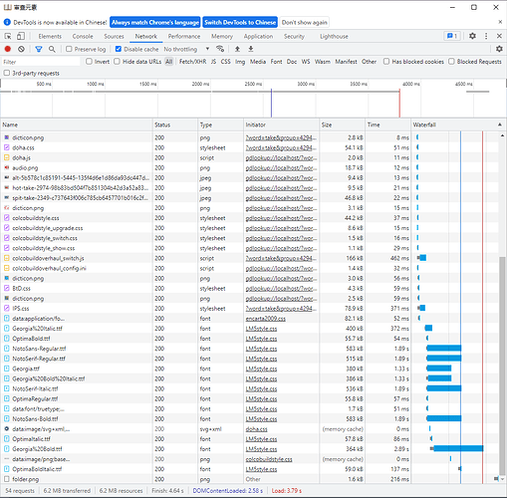Click Switch DevTools to Chinese button
The image size is (507, 498).
point(240,22)
